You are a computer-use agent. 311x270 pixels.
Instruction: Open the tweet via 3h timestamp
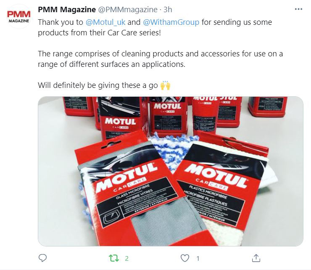pos(168,10)
